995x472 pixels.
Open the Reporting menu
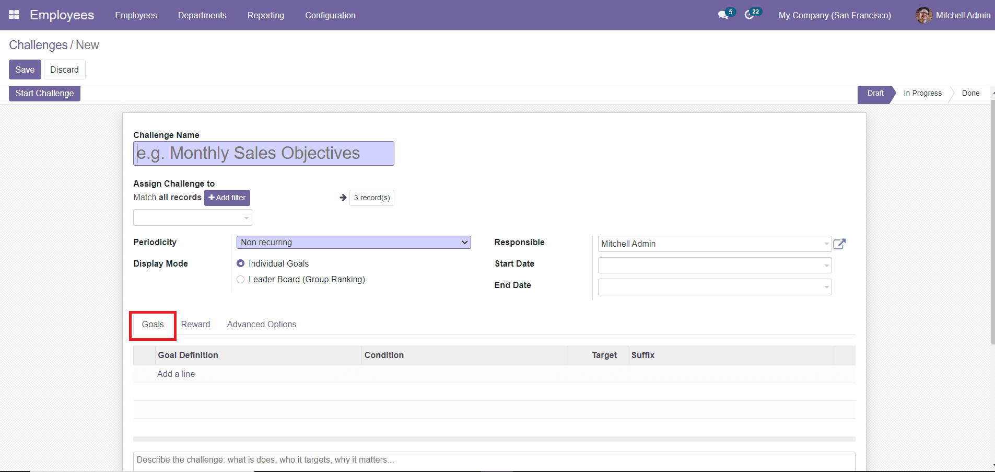[x=266, y=15]
